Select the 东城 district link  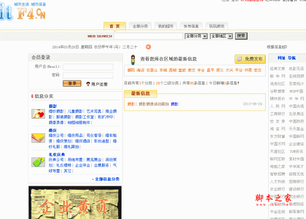point(163,70)
